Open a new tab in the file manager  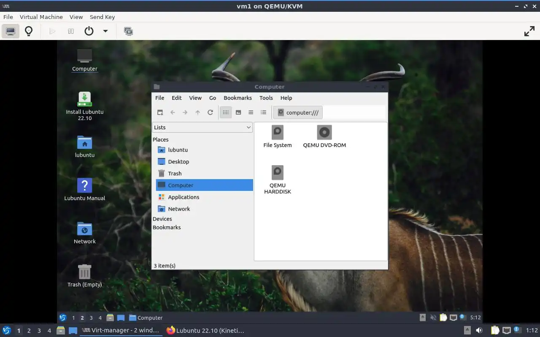point(160,112)
